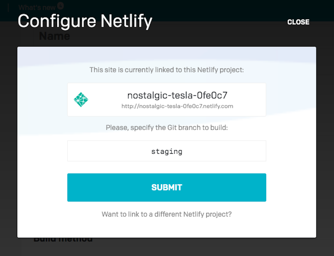
Task: Open What's new in the dimmed header
Action: tap(37, 7)
